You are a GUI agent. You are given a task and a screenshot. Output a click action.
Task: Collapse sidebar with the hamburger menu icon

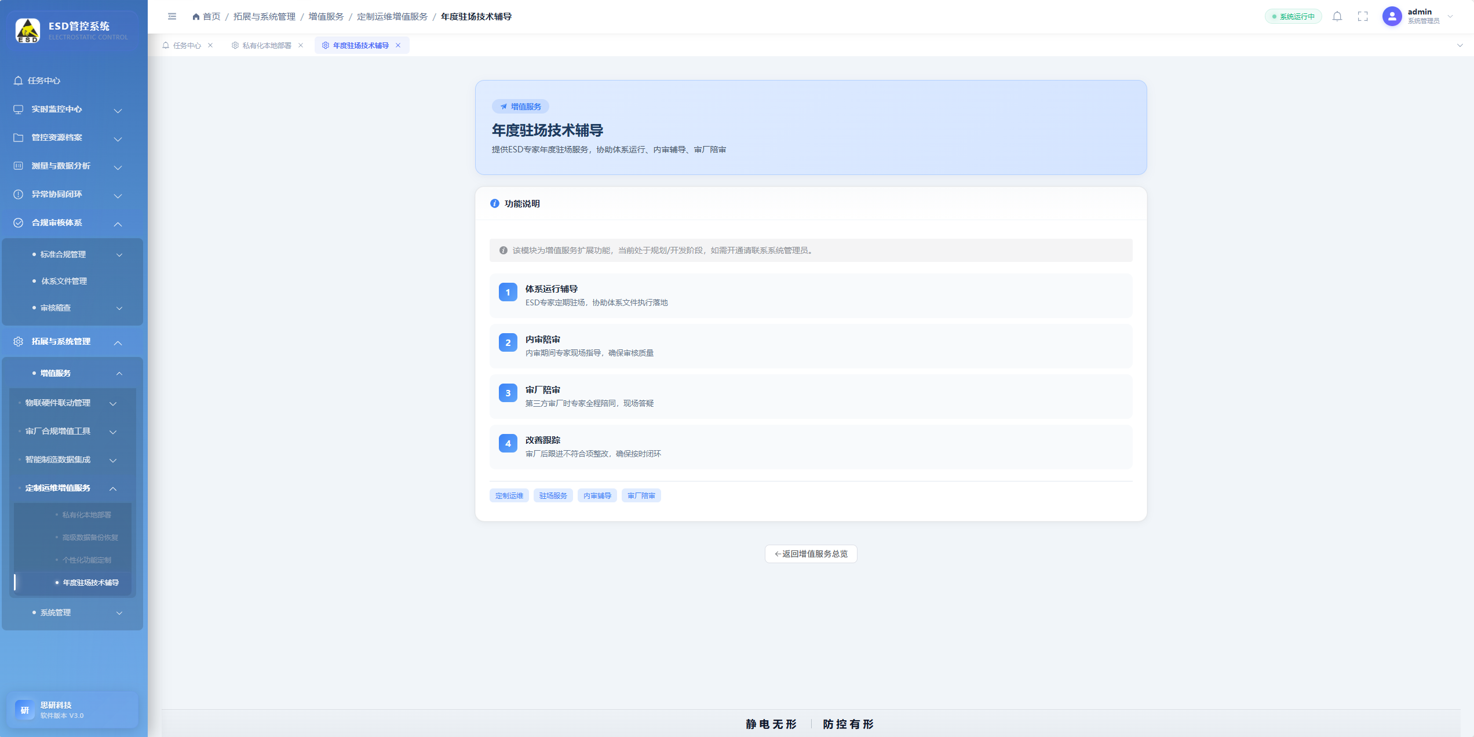[172, 16]
